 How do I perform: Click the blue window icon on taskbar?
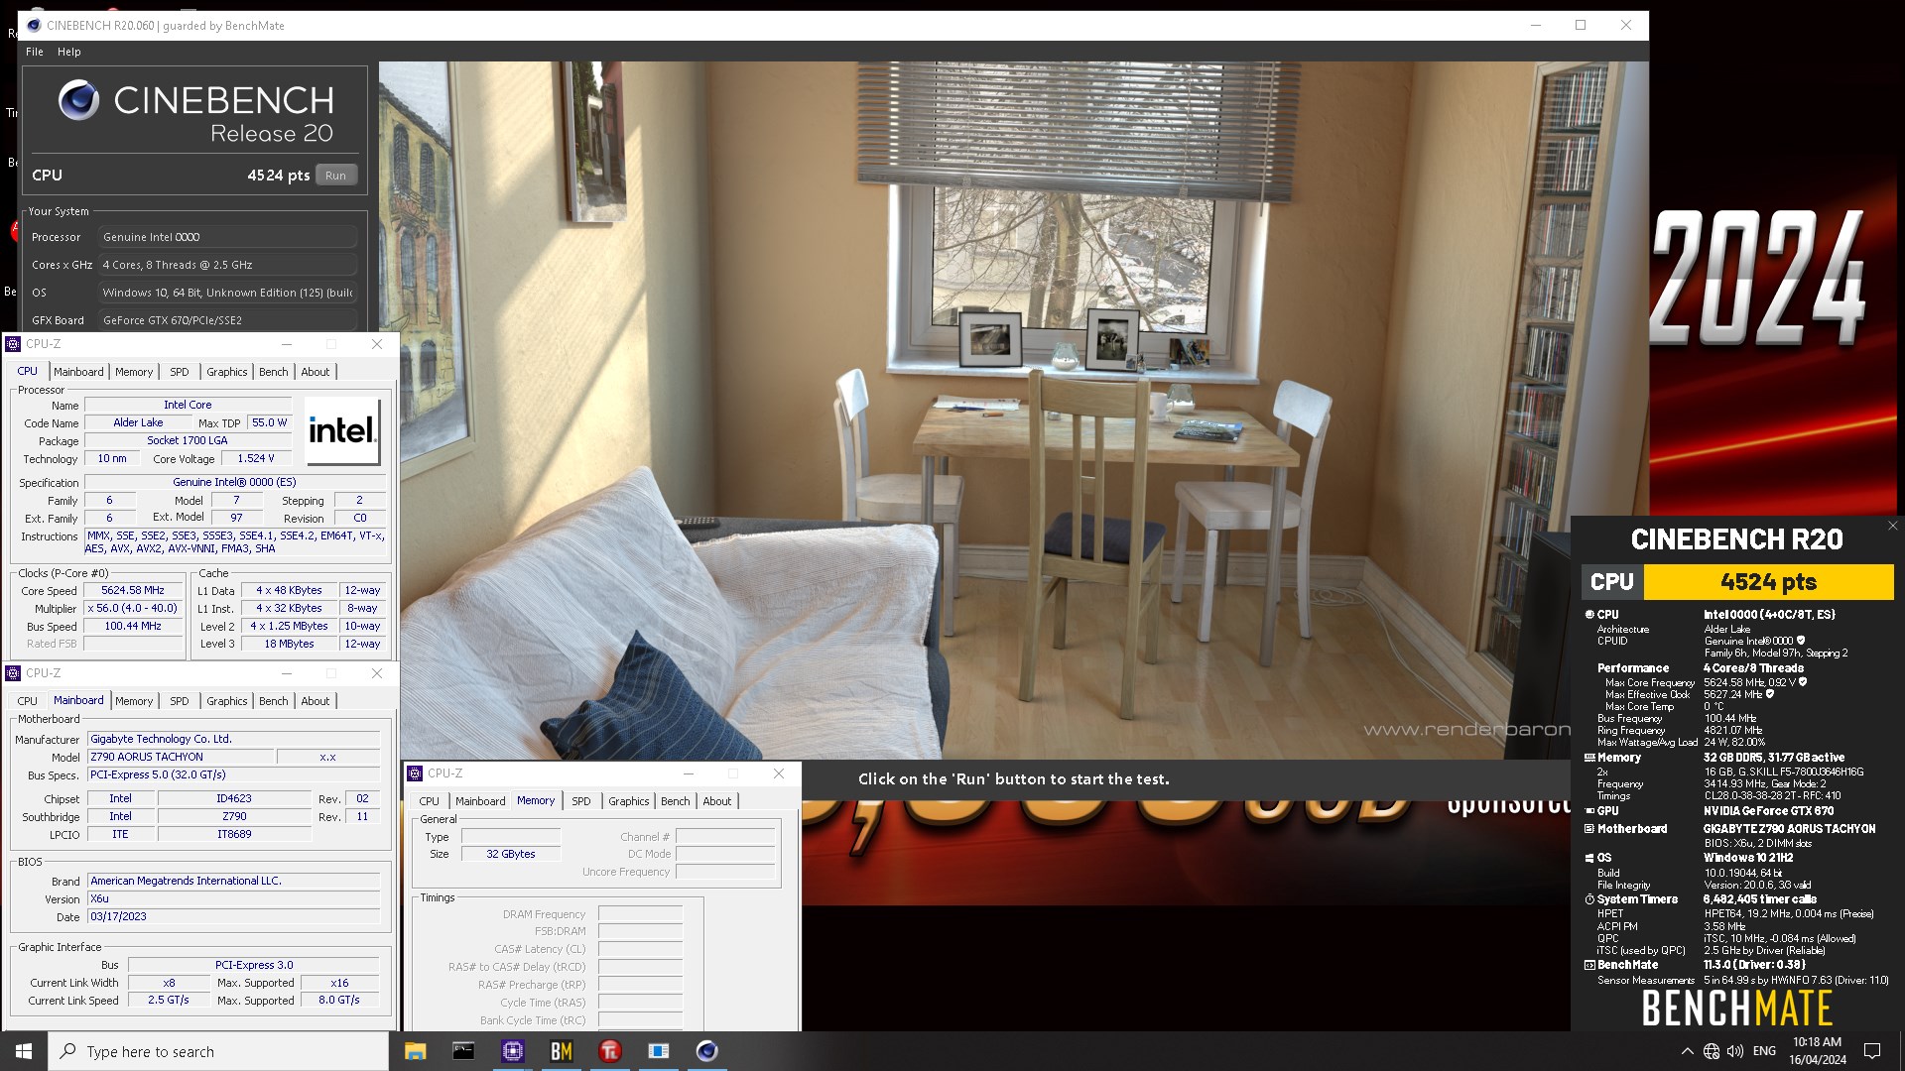pyautogui.click(x=658, y=1051)
